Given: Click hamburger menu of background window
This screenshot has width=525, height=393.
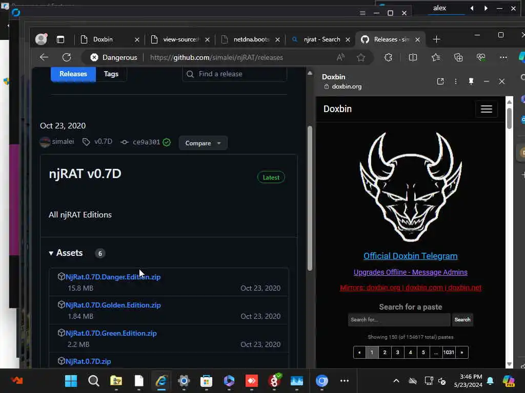Looking at the screenshot, I should 362,13.
